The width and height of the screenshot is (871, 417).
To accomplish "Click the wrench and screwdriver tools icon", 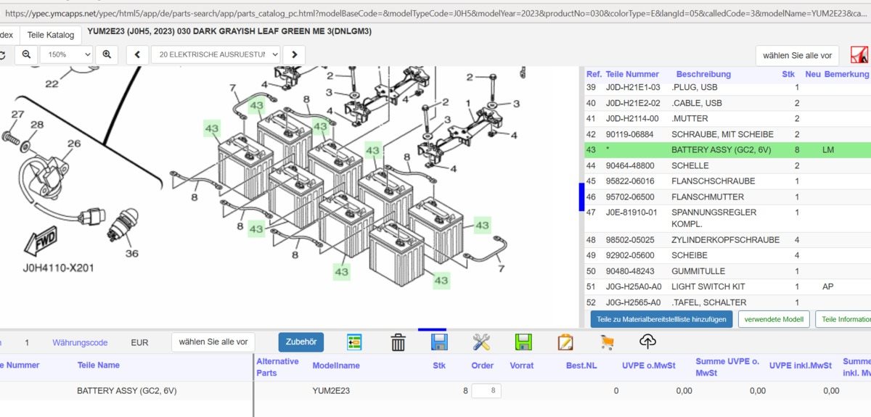I will pos(481,342).
